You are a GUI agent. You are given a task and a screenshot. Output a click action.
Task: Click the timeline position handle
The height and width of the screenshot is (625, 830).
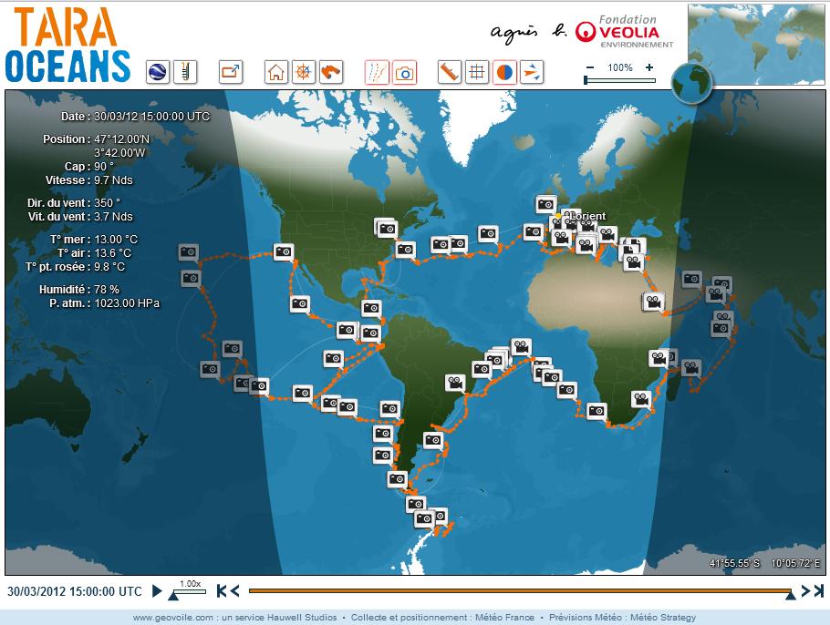click(790, 595)
